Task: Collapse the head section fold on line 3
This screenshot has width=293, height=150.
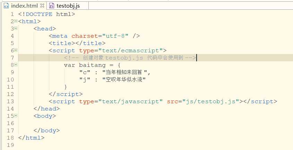Action: pyautogui.click(x=16, y=28)
